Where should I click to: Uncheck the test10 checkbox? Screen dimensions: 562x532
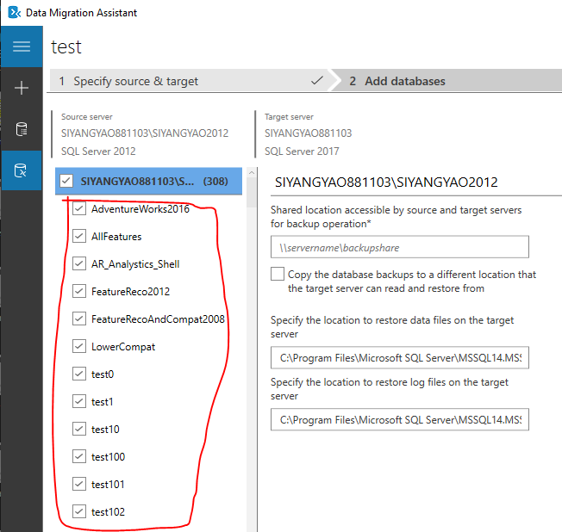coord(78,429)
